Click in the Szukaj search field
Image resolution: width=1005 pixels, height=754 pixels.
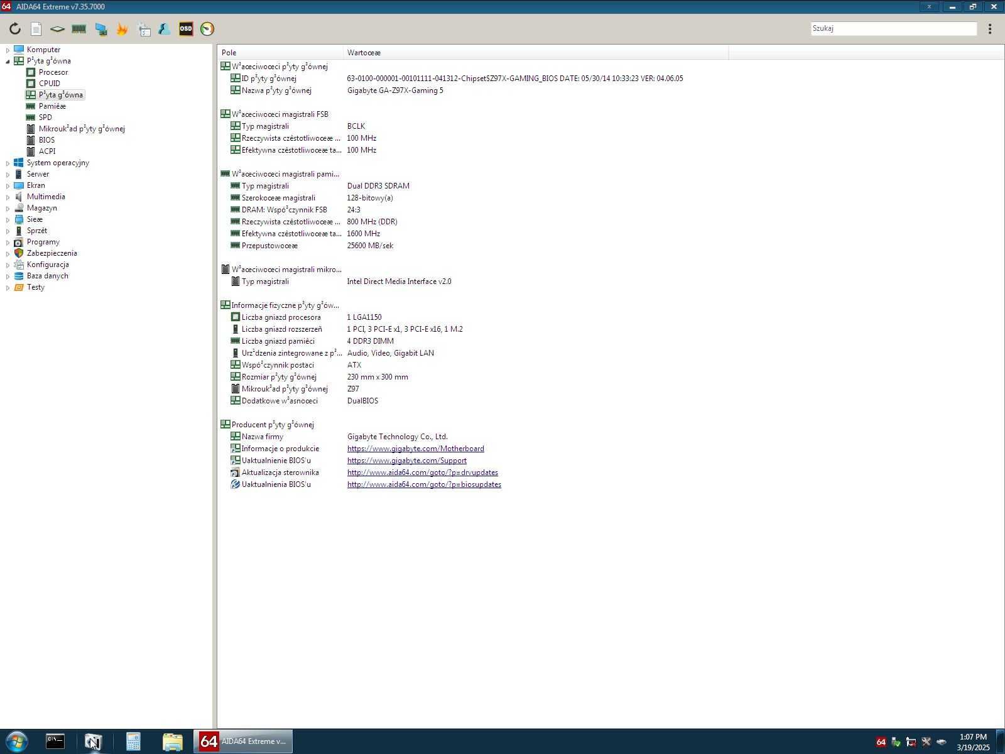coord(894,28)
